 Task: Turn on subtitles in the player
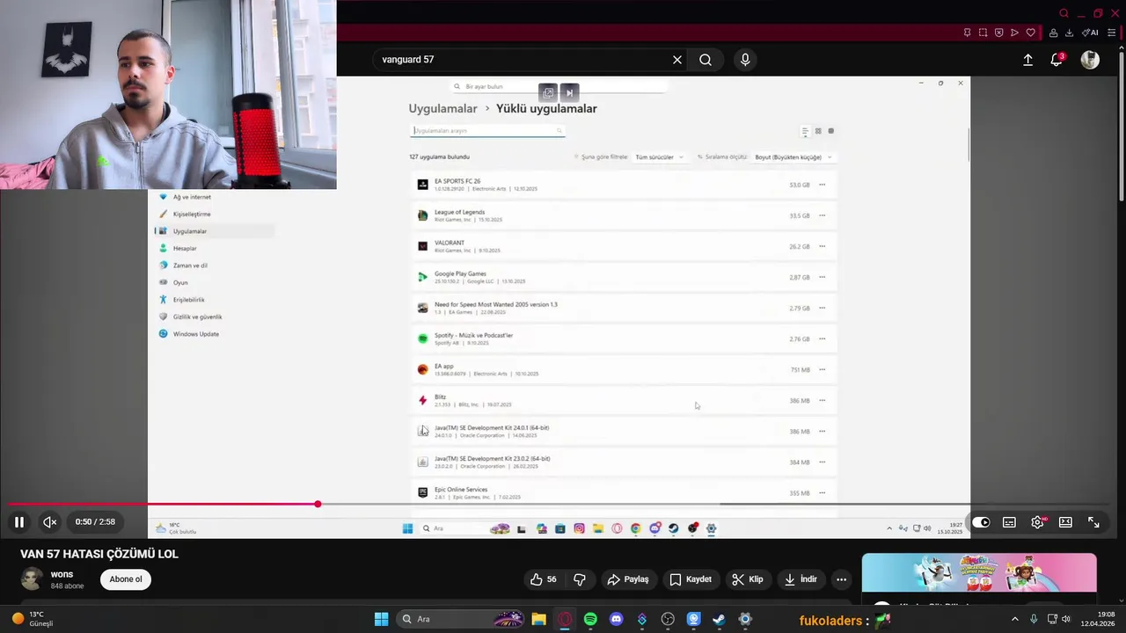tap(1009, 522)
